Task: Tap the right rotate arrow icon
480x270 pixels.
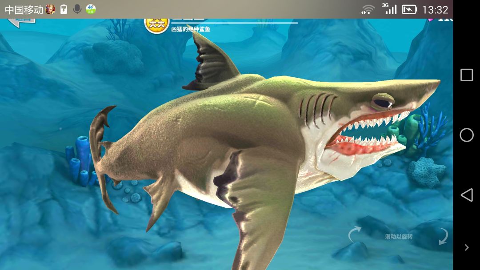Action: coord(442,236)
